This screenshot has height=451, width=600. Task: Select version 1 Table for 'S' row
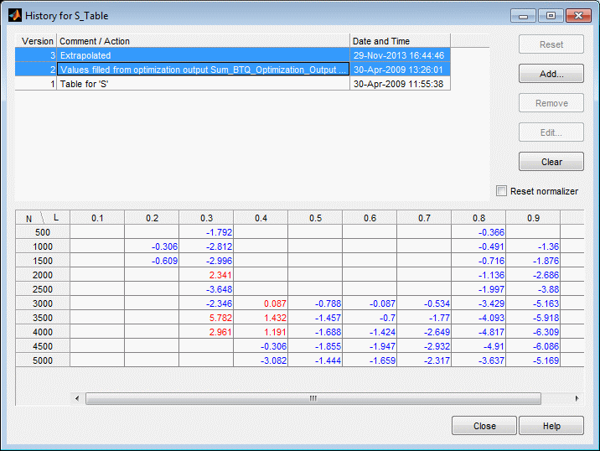[x=233, y=84]
